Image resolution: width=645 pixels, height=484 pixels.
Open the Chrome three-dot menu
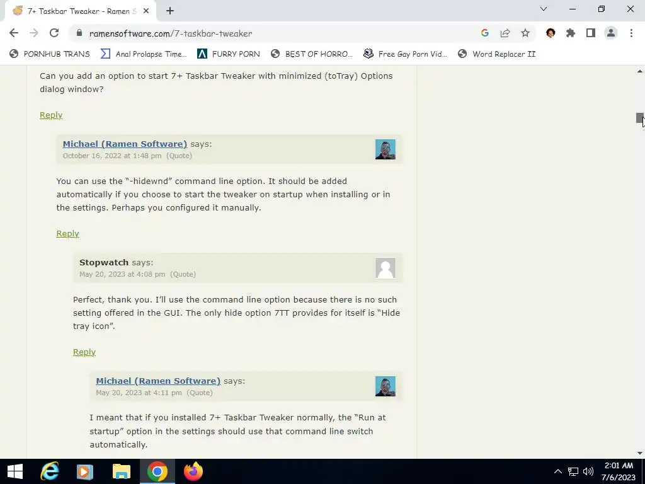point(631,33)
